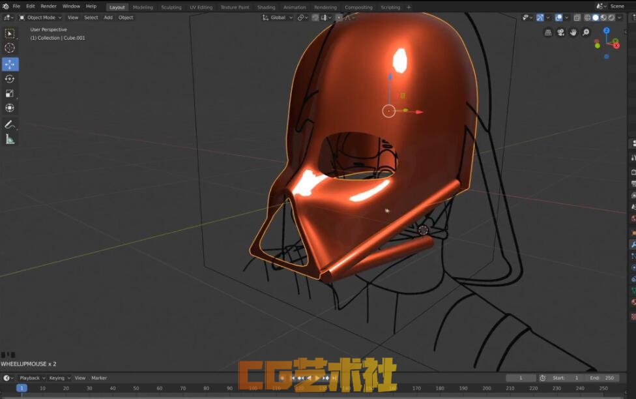Screen dimensions: 636x399
Task: Click the red X axis gizmo ball
Action: (x=617, y=46)
